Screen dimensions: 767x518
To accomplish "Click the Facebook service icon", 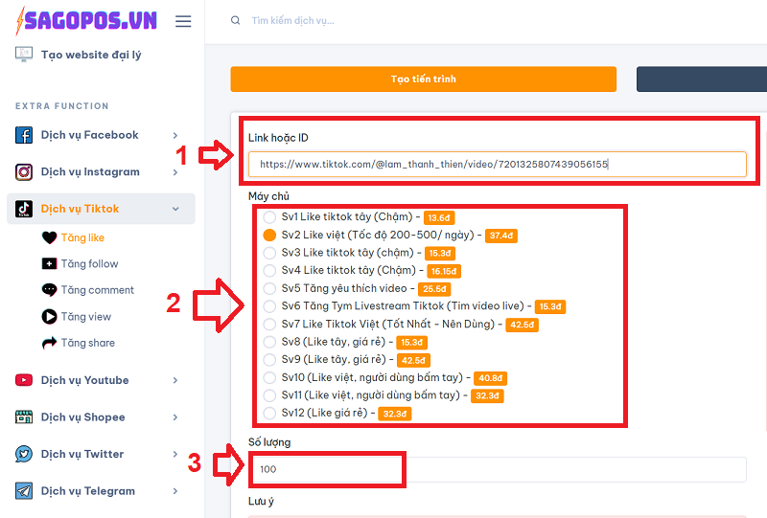I will (x=24, y=135).
